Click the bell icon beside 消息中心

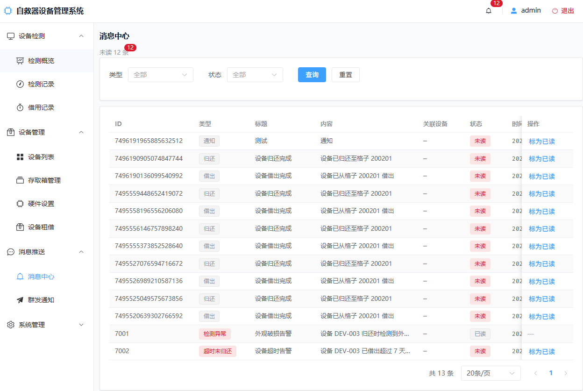coord(20,277)
